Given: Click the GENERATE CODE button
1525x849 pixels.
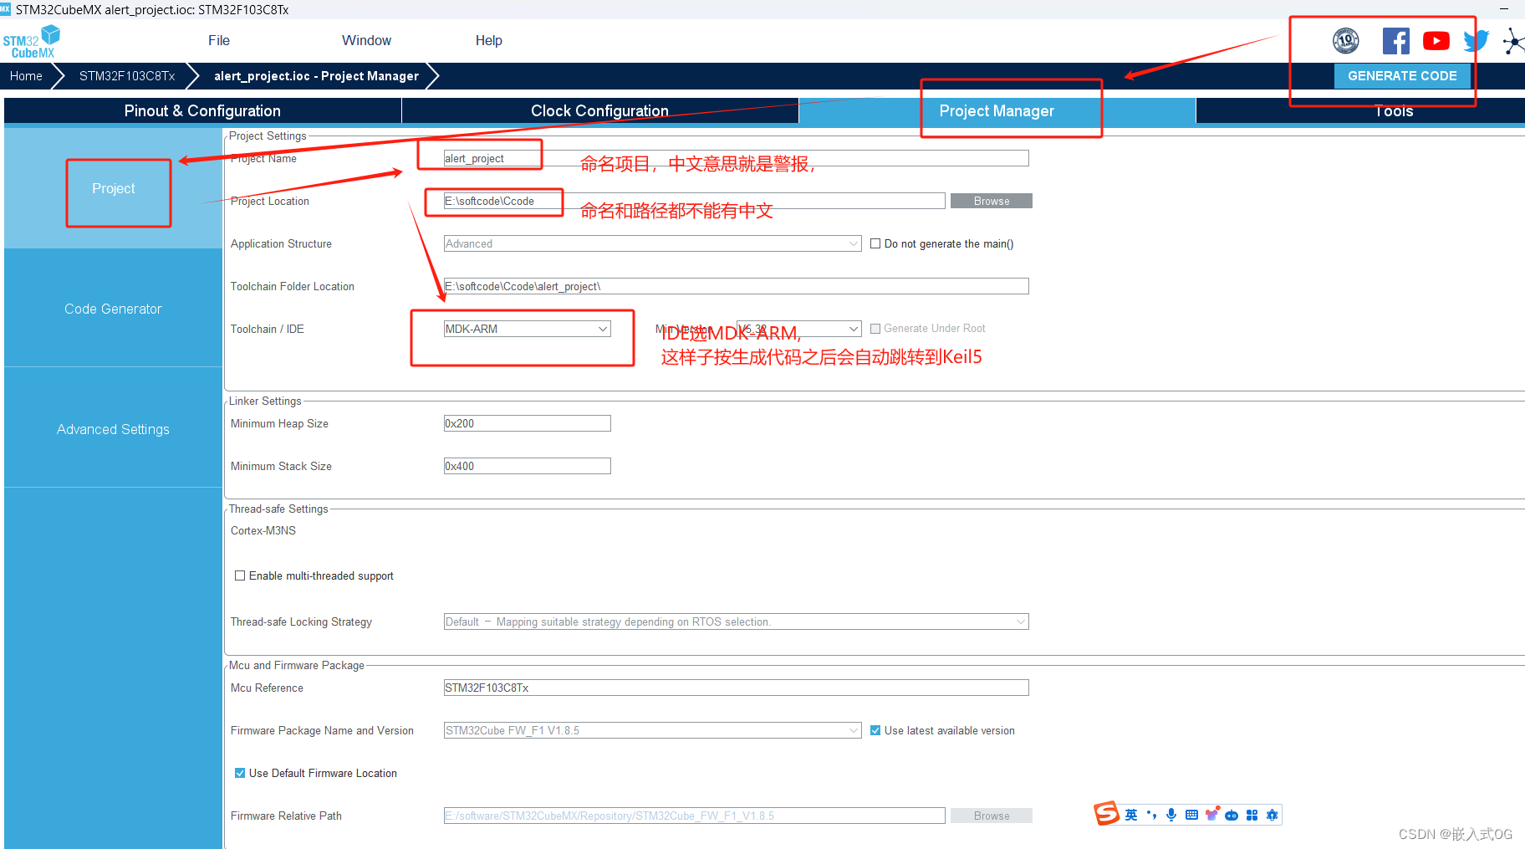Looking at the screenshot, I should [x=1402, y=75].
